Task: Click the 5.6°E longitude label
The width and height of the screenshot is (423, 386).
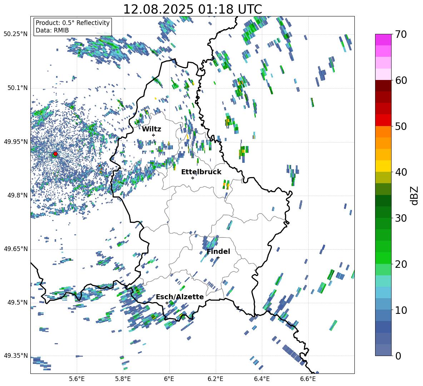Action: (77, 379)
